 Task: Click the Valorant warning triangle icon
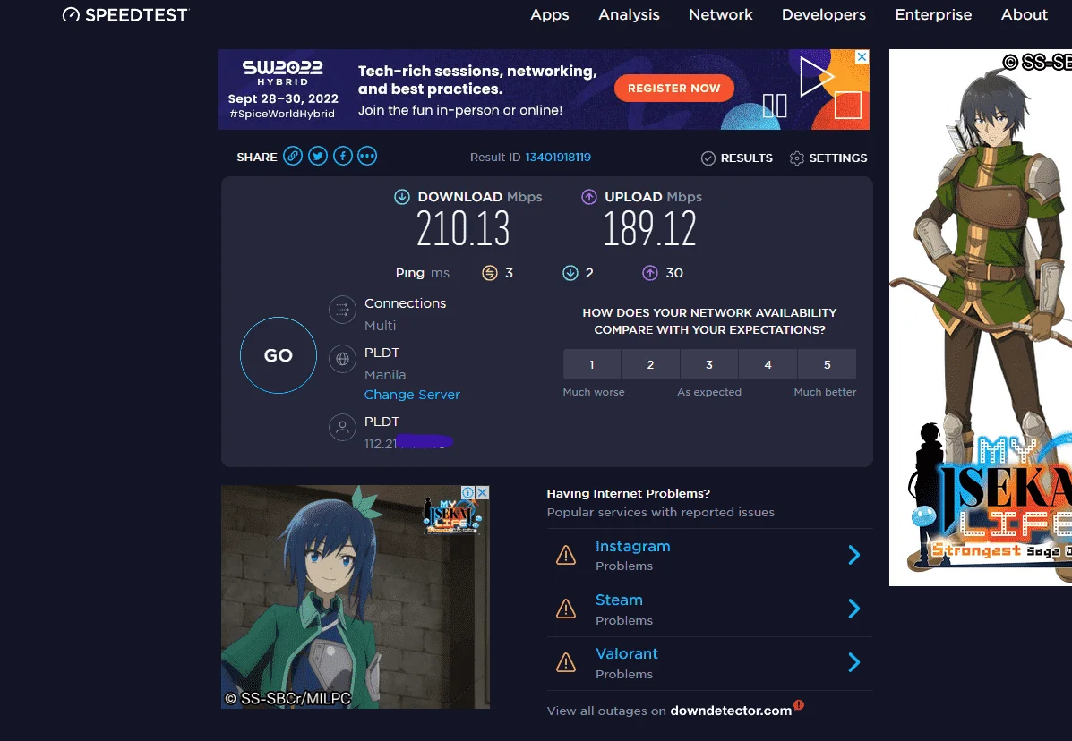tap(566, 662)
